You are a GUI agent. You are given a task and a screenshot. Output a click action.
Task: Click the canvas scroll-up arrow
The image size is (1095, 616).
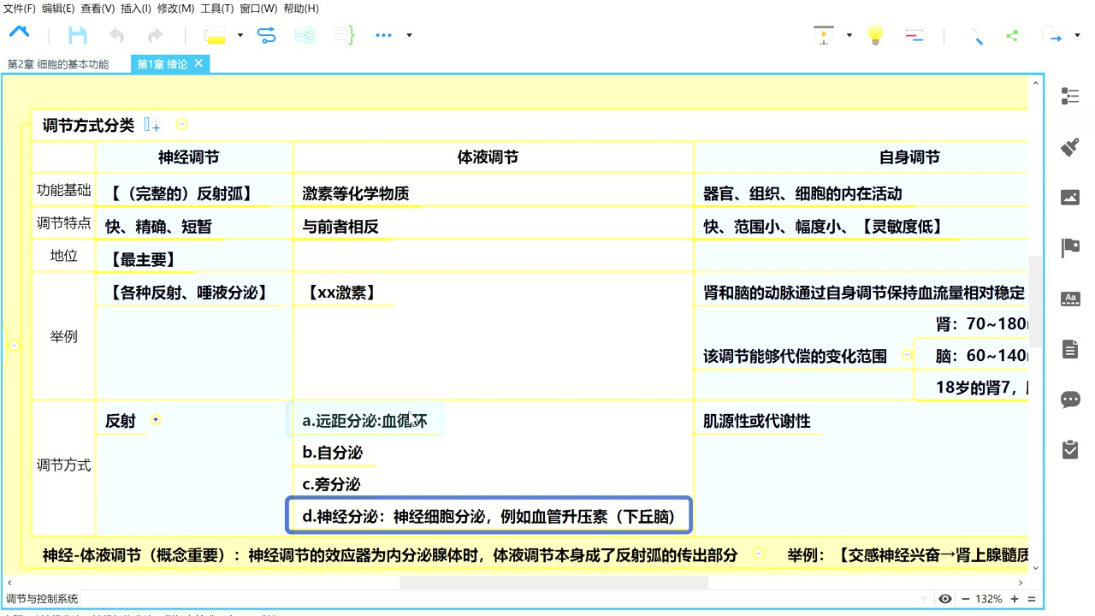coord(1036,84)
